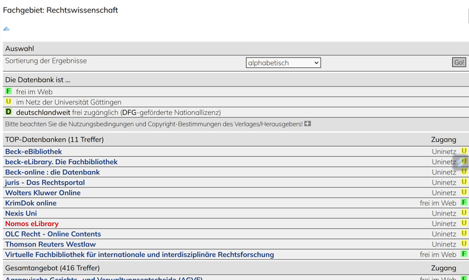Click U access icon in juris row
This screenshot has width=469, height=280.
click(464, 182)
